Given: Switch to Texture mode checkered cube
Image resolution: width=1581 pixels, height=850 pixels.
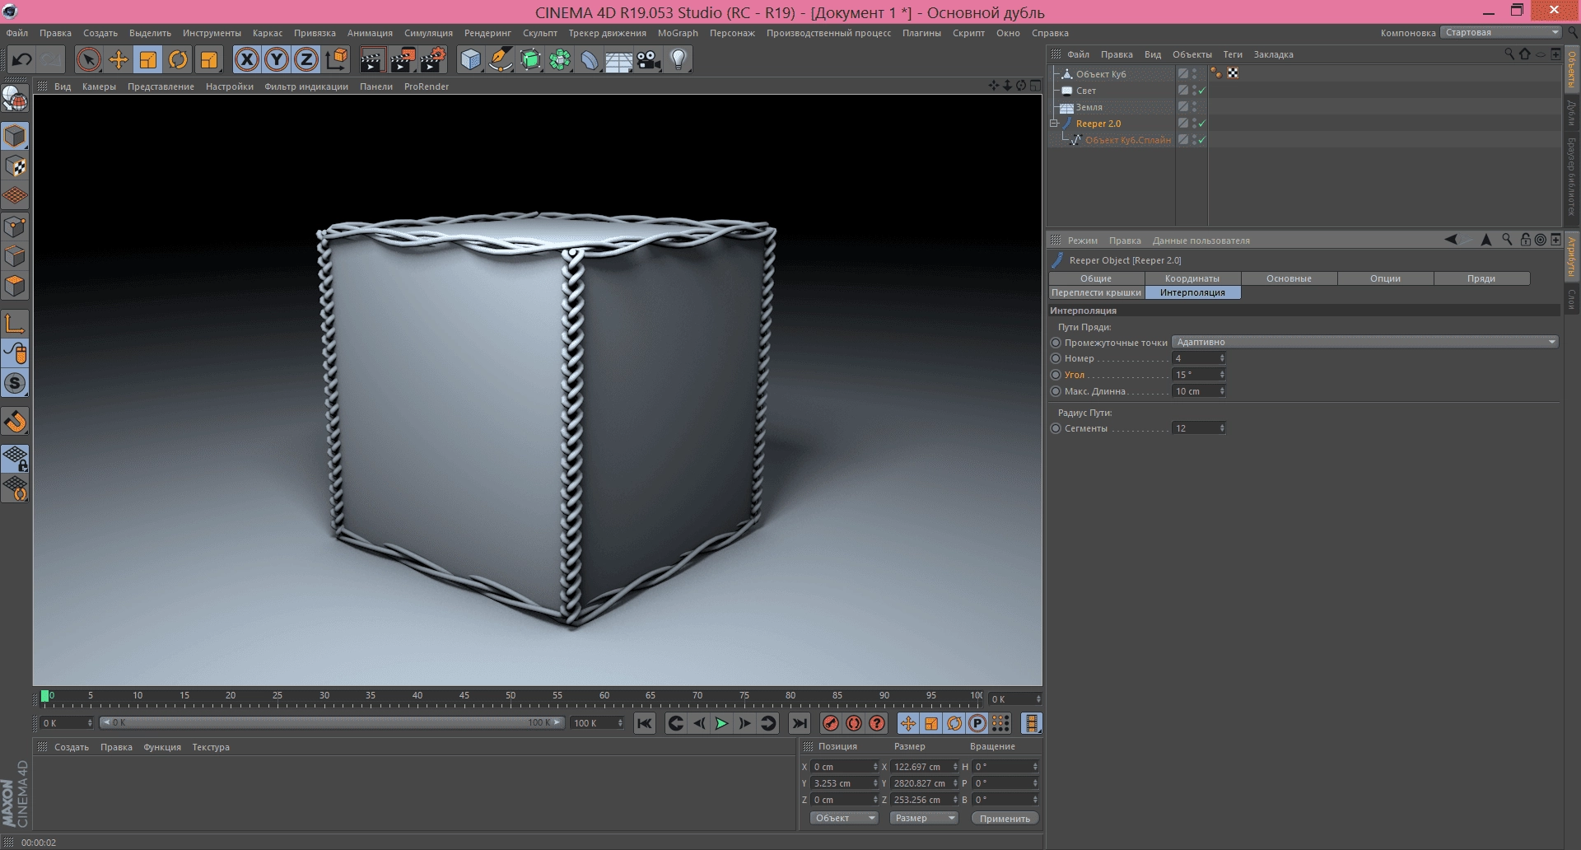Looking at the screenshot, I should click(x=15, y=166).
